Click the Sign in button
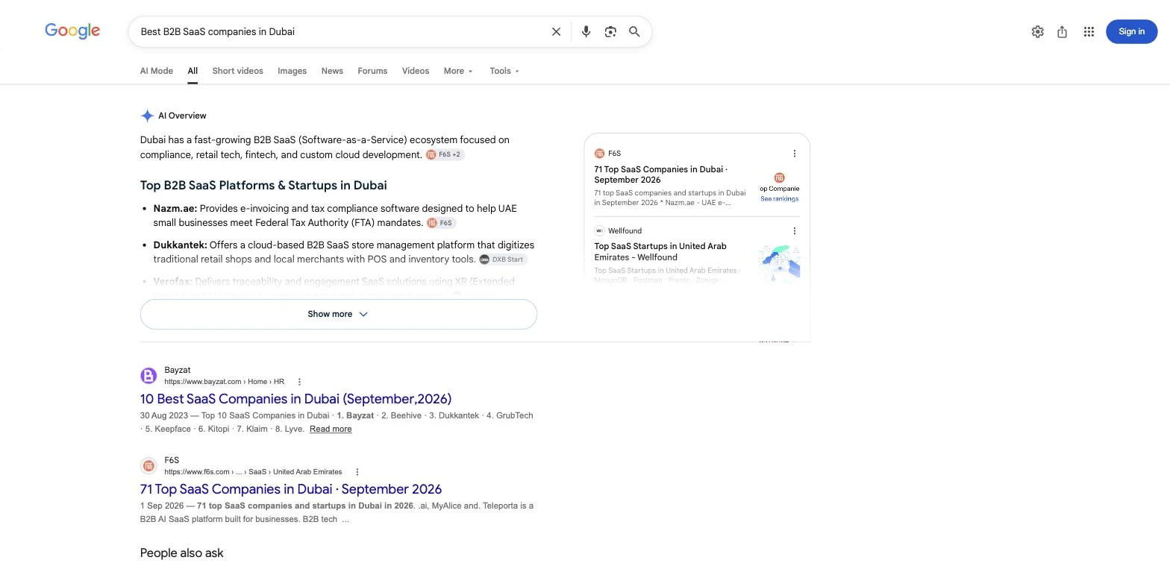 [1131, 31]
